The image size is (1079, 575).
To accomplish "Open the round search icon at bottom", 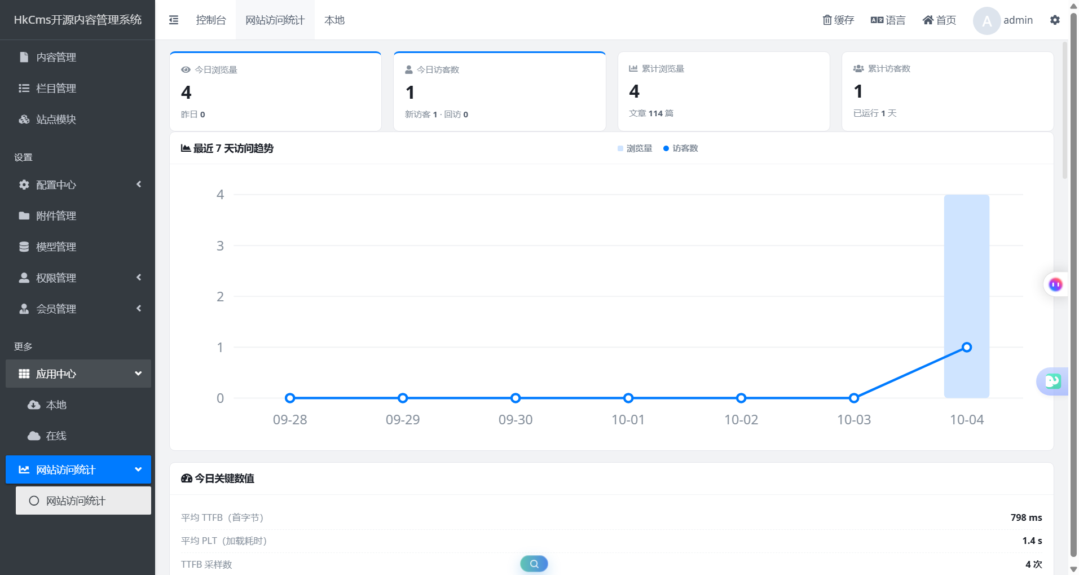I will pyautogui.click(x=534, y=563).
